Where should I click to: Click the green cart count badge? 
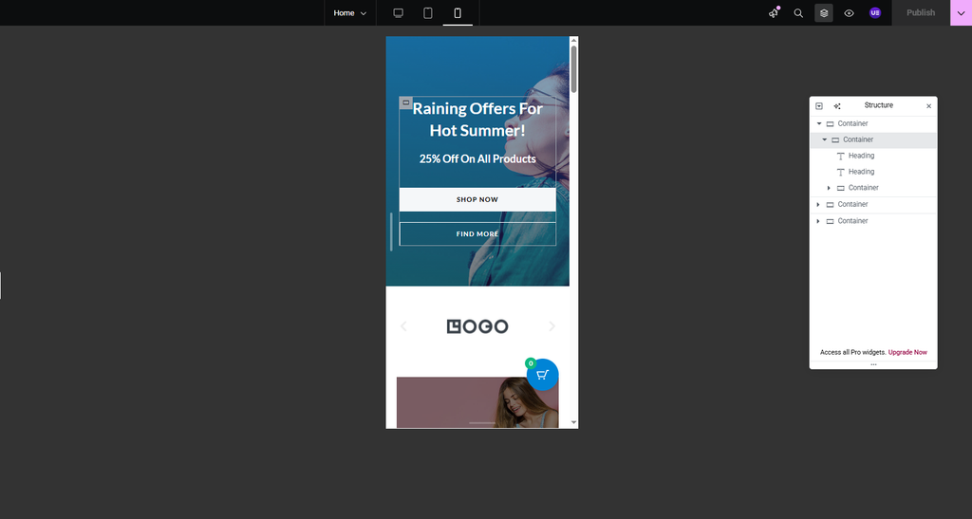coord(531,363)
